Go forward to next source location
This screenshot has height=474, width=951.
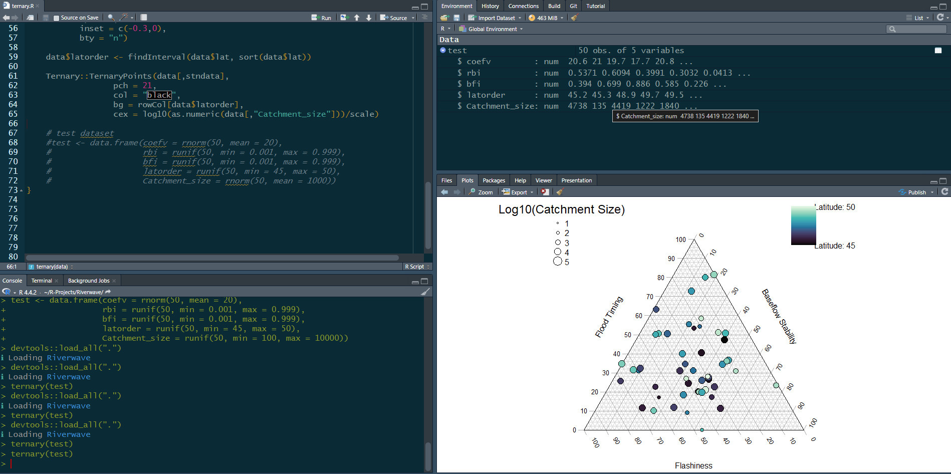tap(15, 18)
